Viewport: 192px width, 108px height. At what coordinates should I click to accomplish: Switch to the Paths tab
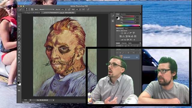(130, 43)
